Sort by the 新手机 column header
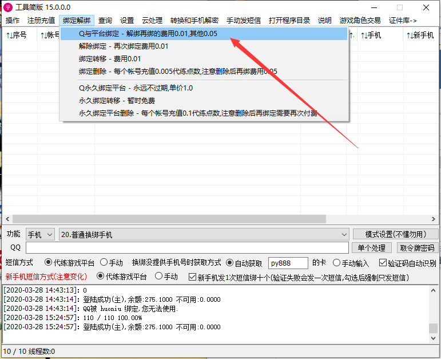The width and height of the screenshot is (441, 359). coord(420,35)
